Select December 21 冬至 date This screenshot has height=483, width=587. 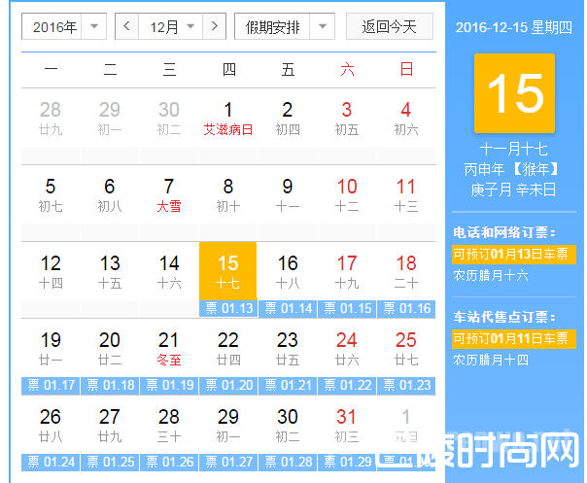169,348
